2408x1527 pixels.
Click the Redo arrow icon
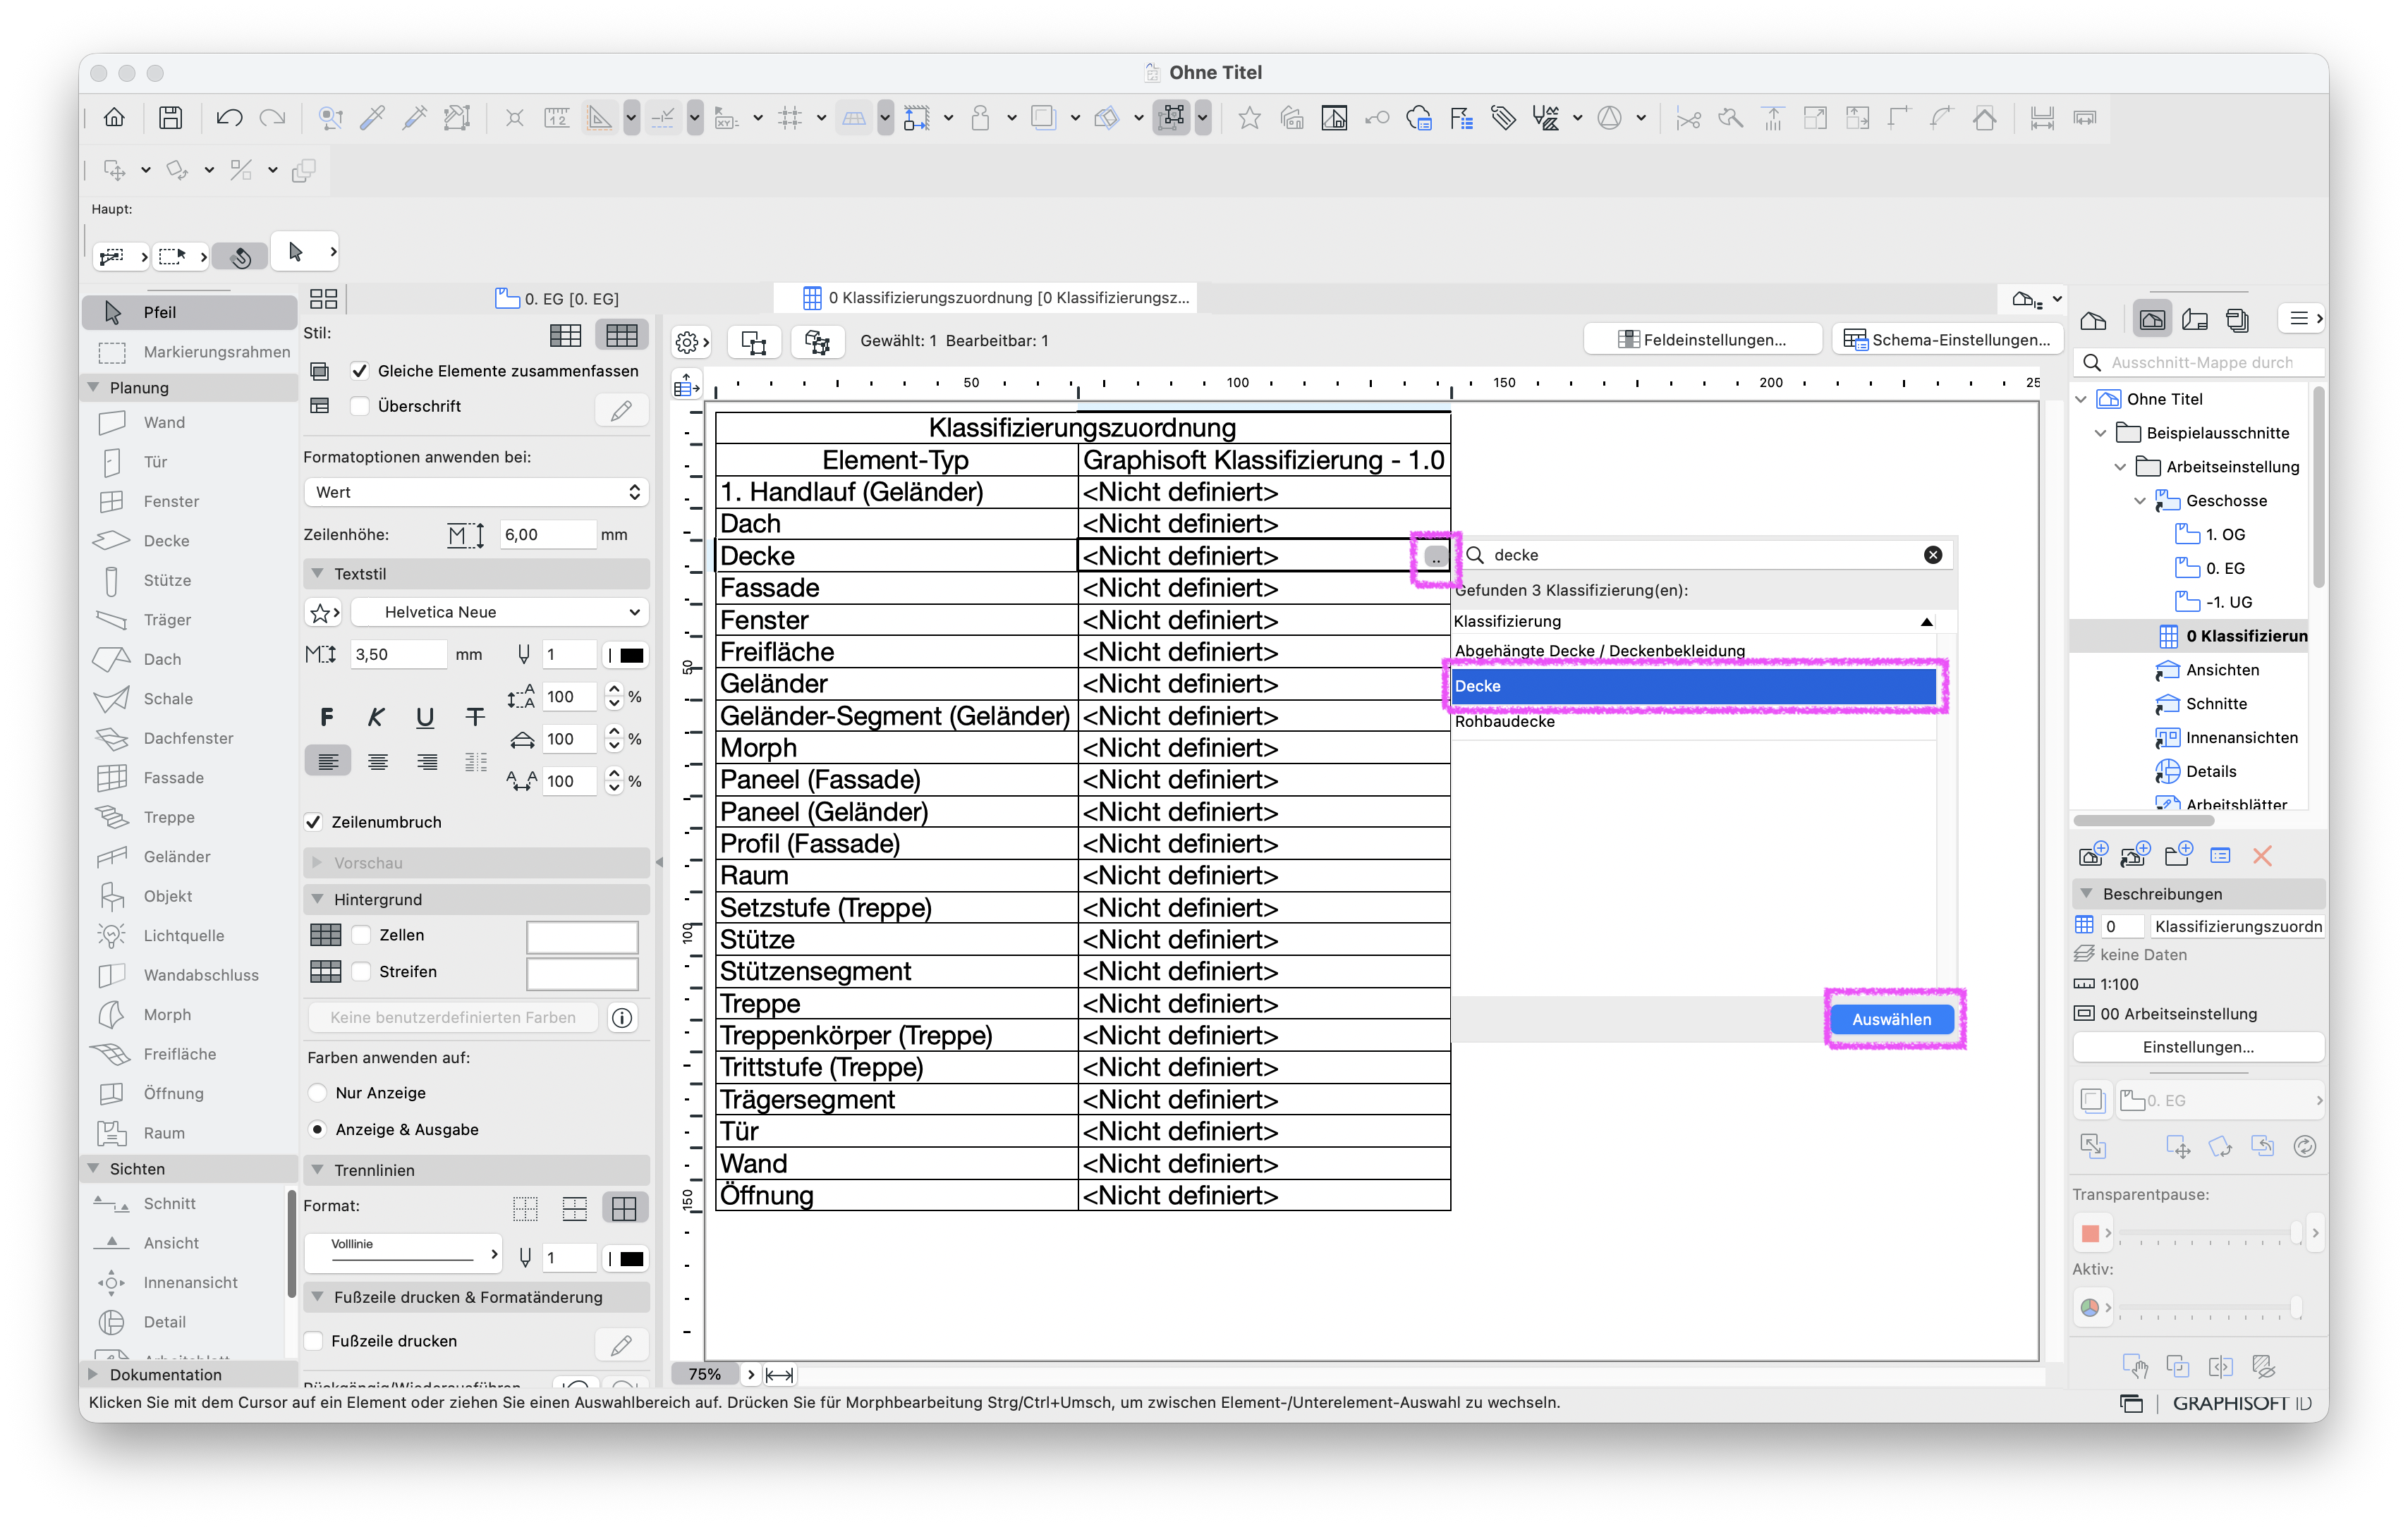click(x=272, y=118)
